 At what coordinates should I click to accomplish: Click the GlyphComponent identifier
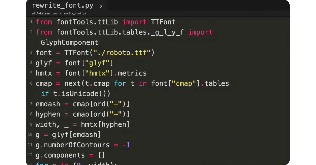pyautogui.click(x=70, y=43)
